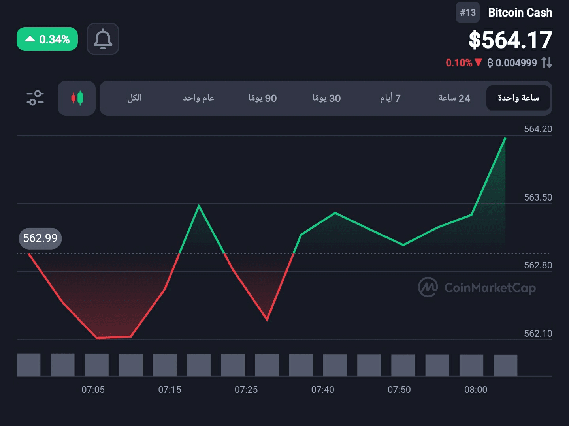Click the #13 rank badge
This screenshot has height=426, width=569.
pyautogui.click(x=467, y=13)
